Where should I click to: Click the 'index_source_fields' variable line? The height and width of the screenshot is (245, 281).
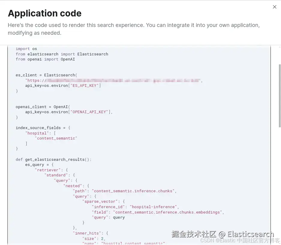click(x=43, y=128)
